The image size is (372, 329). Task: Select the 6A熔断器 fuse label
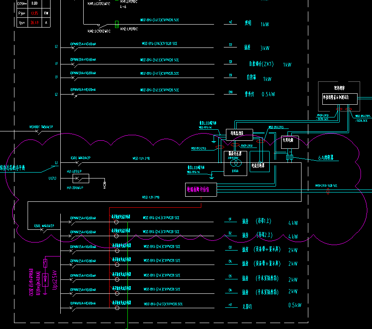[x=326, y=158]
